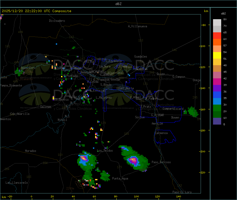Click the R_Padre map label
This screenshot has width=237, height=200.
click(151, 99)
